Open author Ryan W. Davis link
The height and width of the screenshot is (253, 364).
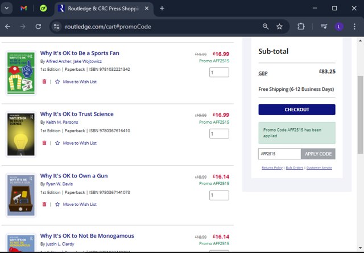tap(59, 184)
